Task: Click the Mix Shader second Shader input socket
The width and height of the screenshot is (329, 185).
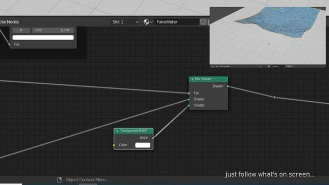Action: (189, 105)
